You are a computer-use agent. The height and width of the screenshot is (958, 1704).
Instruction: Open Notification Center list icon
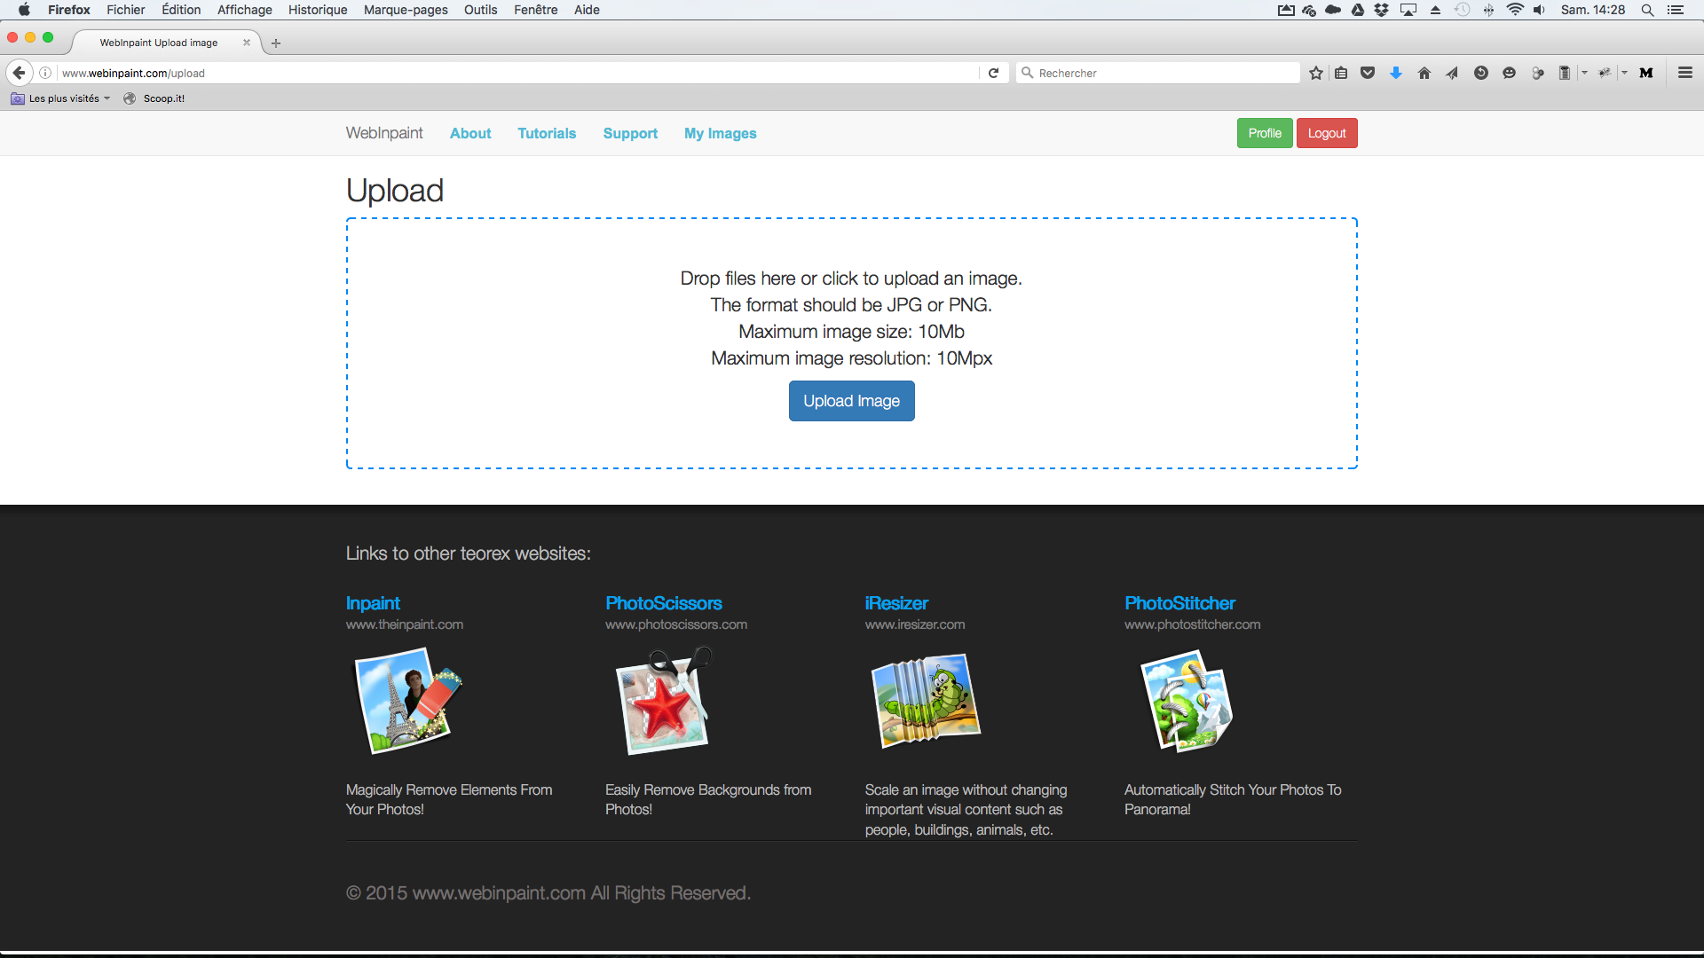tap(1676, 10)
